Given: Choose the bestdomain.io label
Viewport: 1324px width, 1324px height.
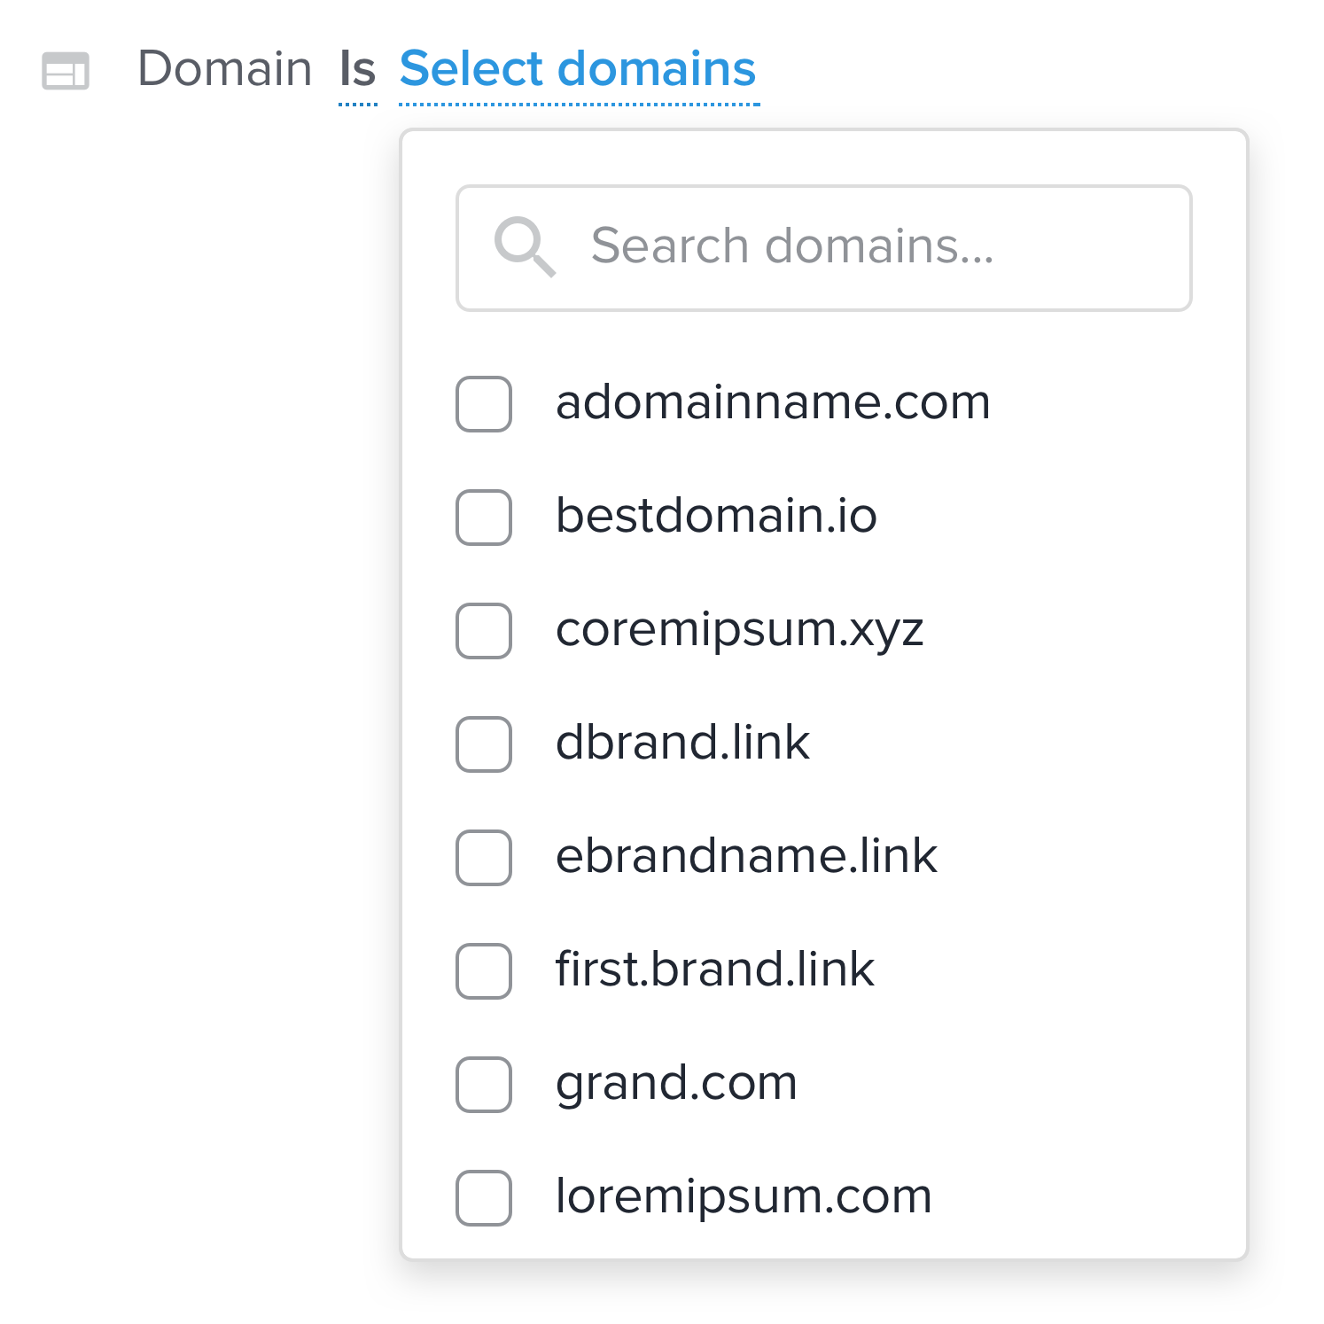Looking at the screenshot, I should (x=716, y=516).
